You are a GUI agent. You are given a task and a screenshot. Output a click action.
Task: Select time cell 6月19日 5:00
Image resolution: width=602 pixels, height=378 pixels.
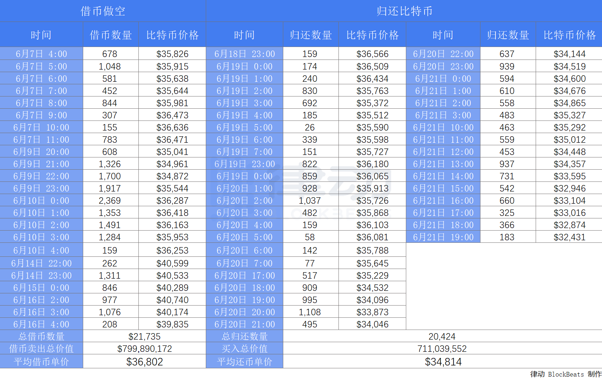coord(245,127)
